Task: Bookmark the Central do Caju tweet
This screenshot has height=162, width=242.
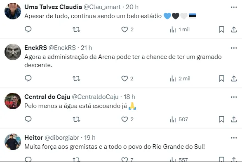Action: pos(221,120)
